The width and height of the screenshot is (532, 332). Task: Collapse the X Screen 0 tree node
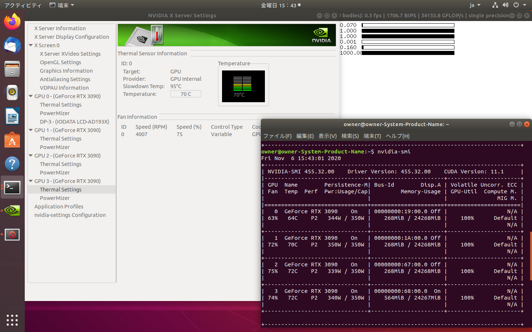(31, 45)
